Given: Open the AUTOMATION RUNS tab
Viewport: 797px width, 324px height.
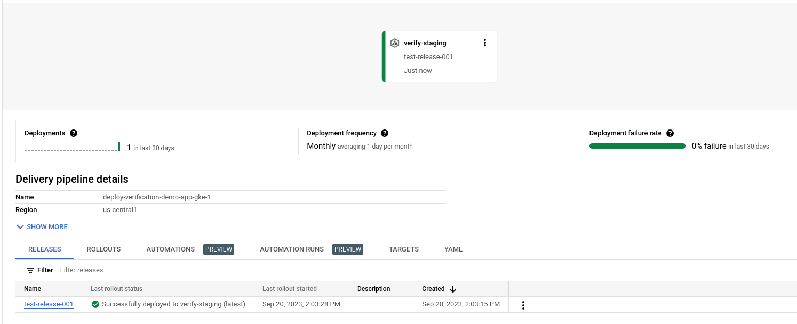Looking at the screenshot, I should coord(292,249).
